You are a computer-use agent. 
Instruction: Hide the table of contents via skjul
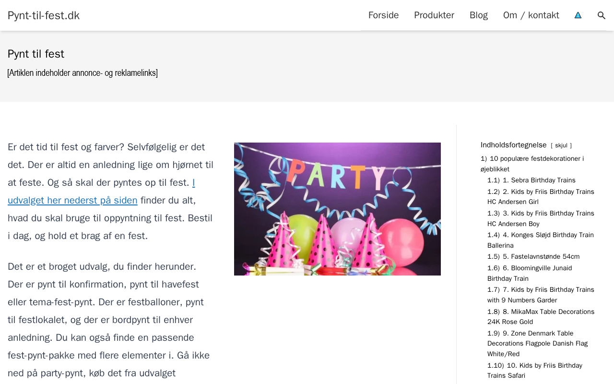coord(561,145)
